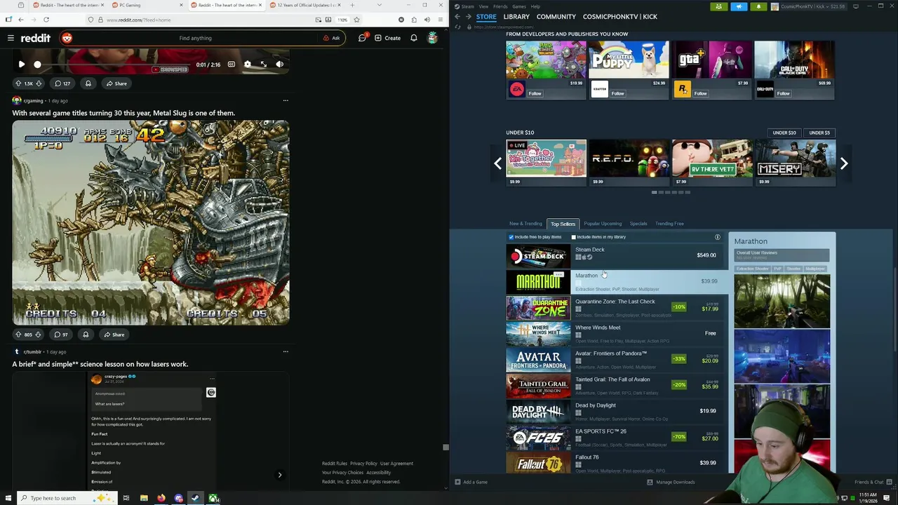The image size is (898, 505).
Task: Click the Ask button in Reddit search
Action: coord(331,38)
